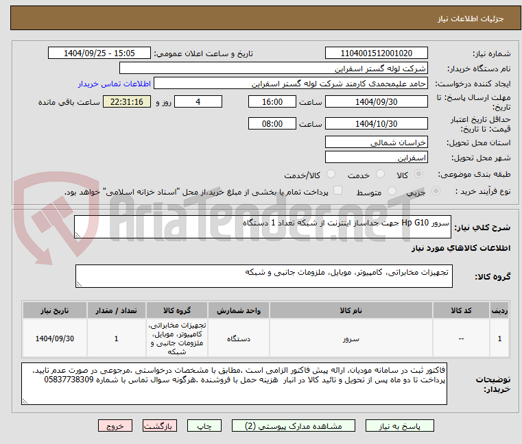Select the کالا/خدمت radio button

331,174
